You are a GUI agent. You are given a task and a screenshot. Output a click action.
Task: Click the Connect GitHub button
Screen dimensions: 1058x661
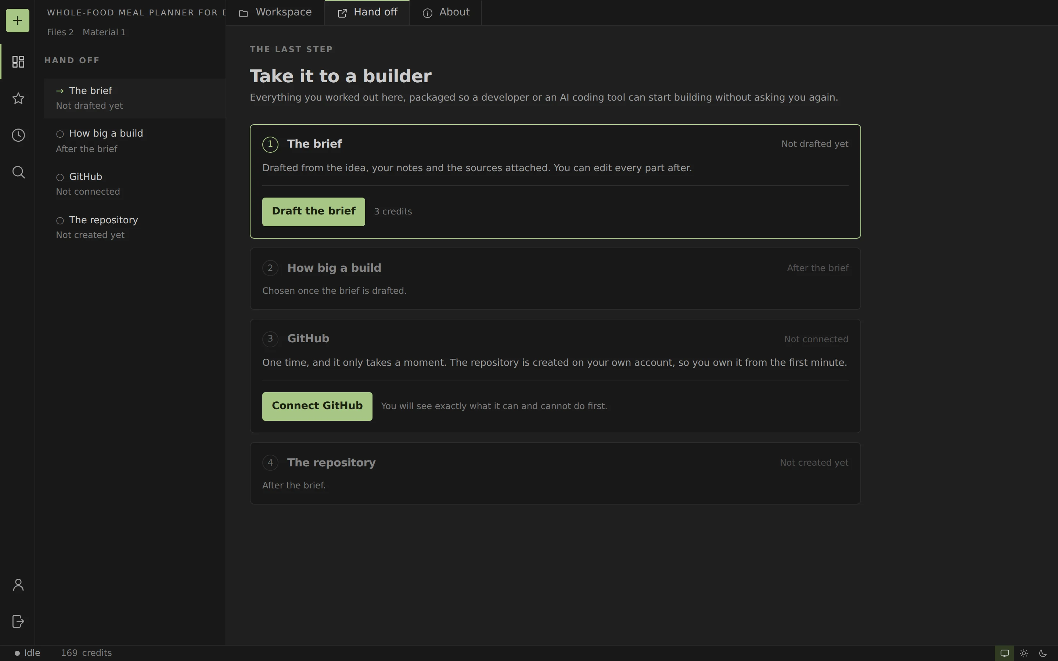pos(317,406)
